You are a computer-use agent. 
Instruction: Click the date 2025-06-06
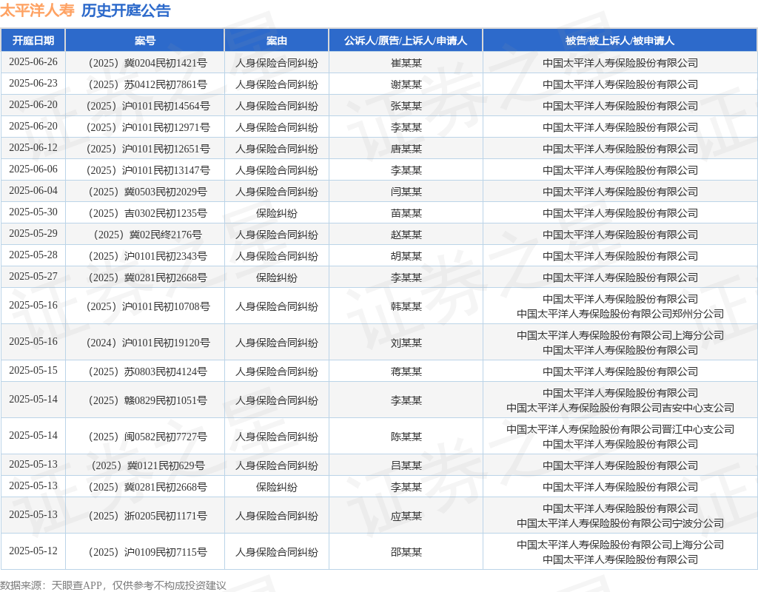33,169
